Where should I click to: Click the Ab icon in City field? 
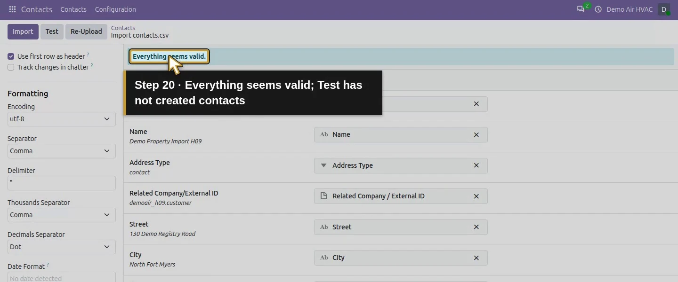(x=324, y=258)
